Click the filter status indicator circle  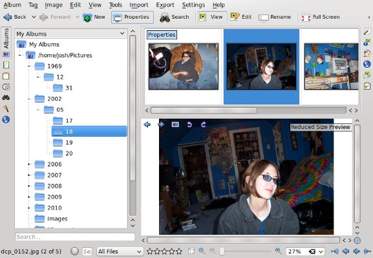pos(74,252)
